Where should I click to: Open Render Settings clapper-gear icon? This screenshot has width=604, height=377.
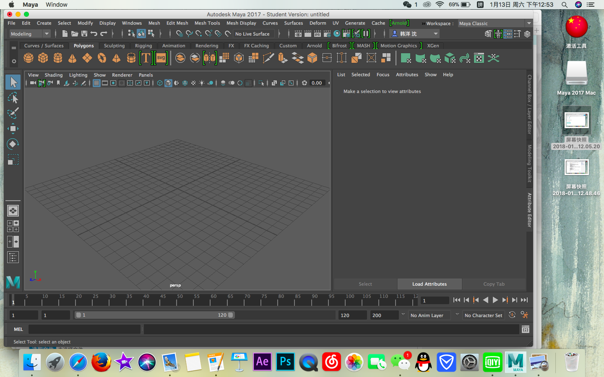[327, 34]
